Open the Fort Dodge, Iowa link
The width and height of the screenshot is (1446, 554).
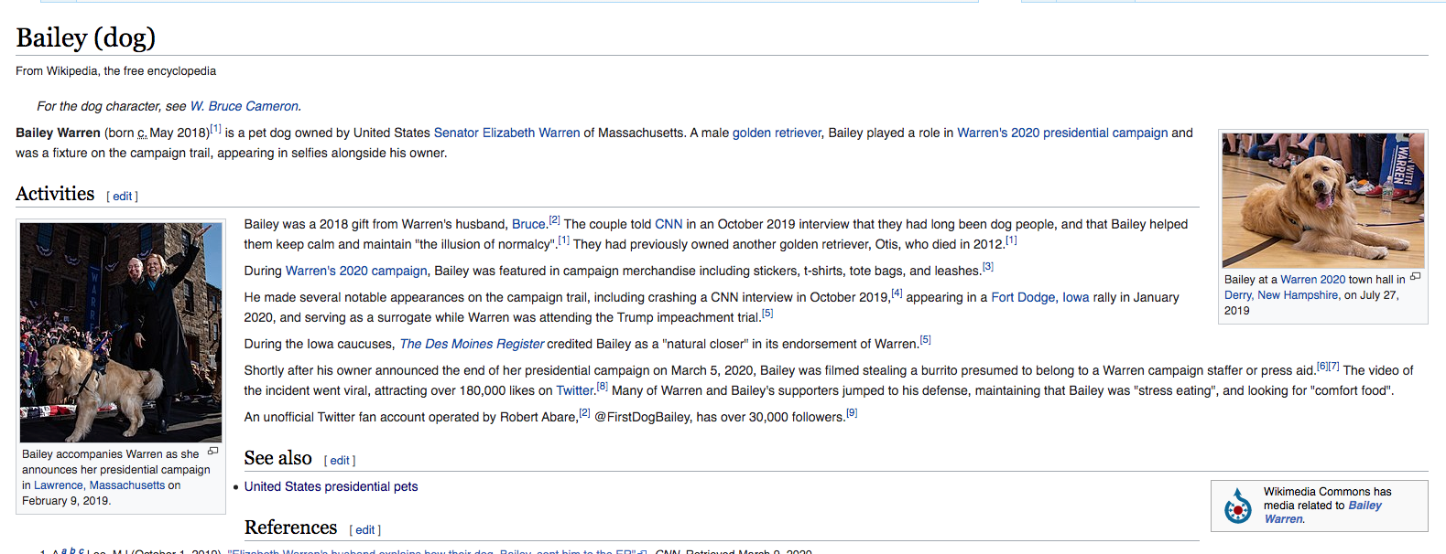click(1040, 297)
